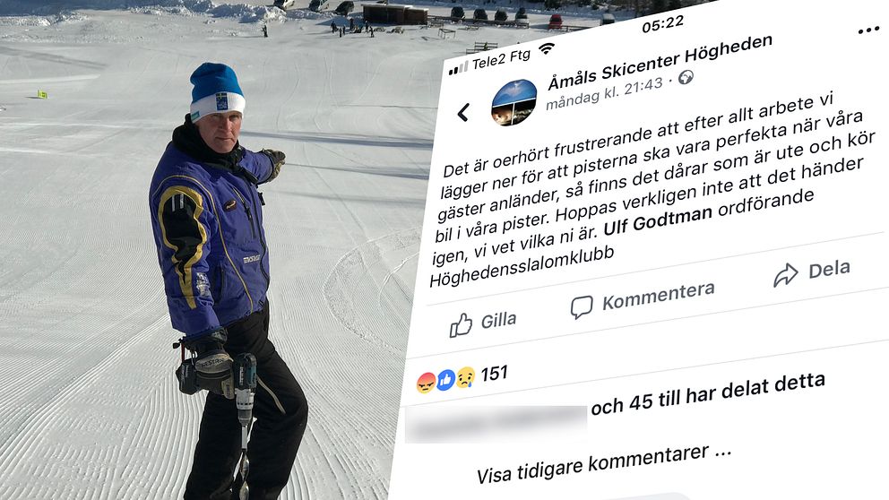Click the sad crying reaction emoji
The height and width of the screenshot is (500, 889).
(x=465, y=376)
